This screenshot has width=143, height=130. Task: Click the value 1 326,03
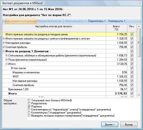click(x=122, y=77)
